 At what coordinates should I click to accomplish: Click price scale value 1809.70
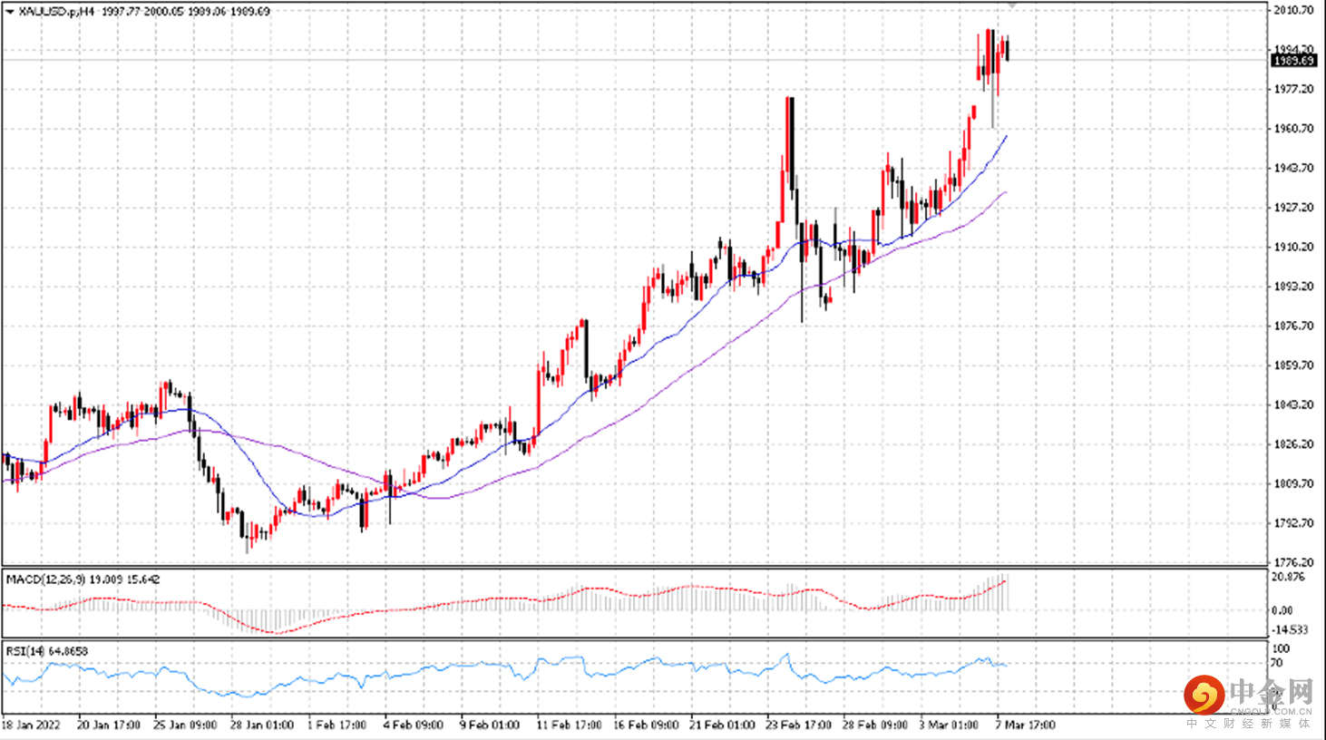tap(1293, 483)
